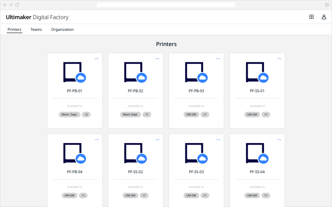Open the more options menu for PF-PB-04
Screen dimensions: 332x207
point(97,140)
